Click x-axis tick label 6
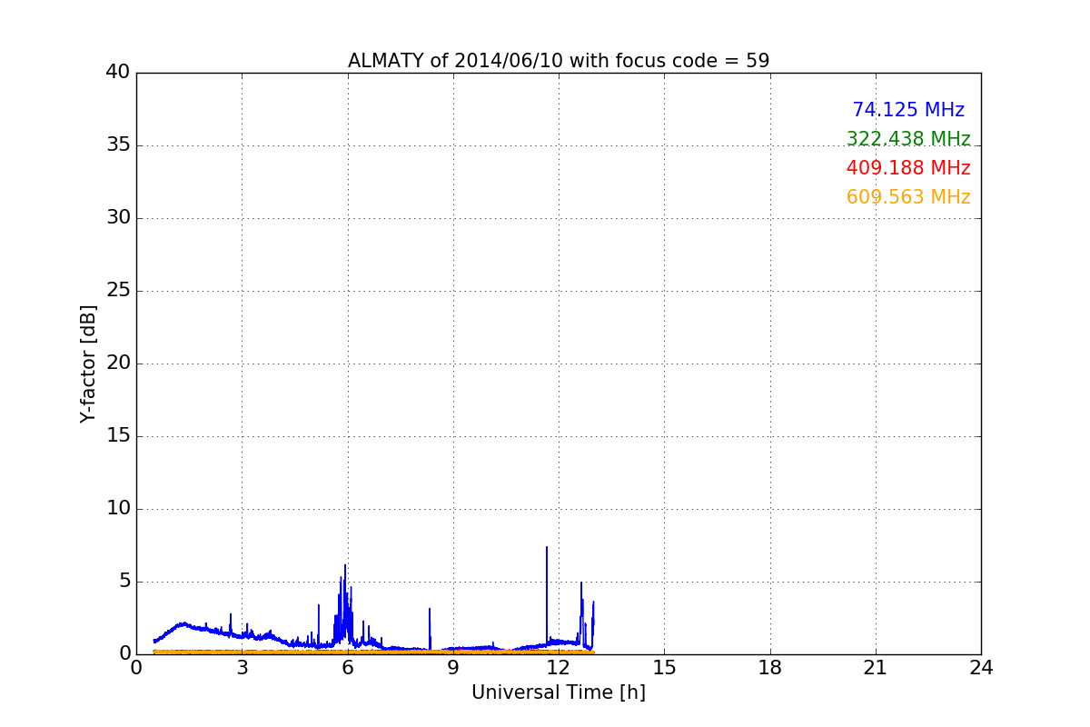1090x727 pixels. [x=348, y=668]
